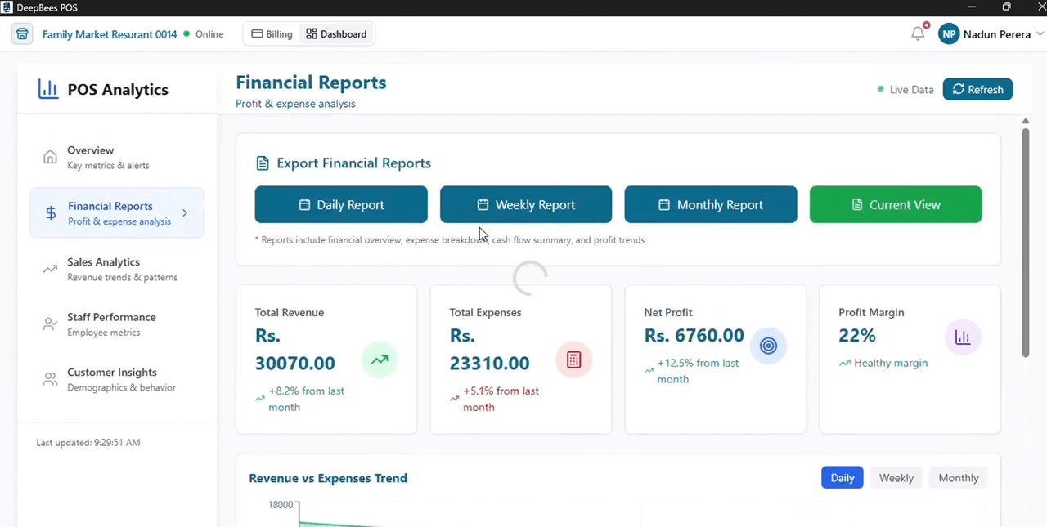Click the green trend icon in Total Revenue
The image size is (1047, 527).
coord(380,360)
